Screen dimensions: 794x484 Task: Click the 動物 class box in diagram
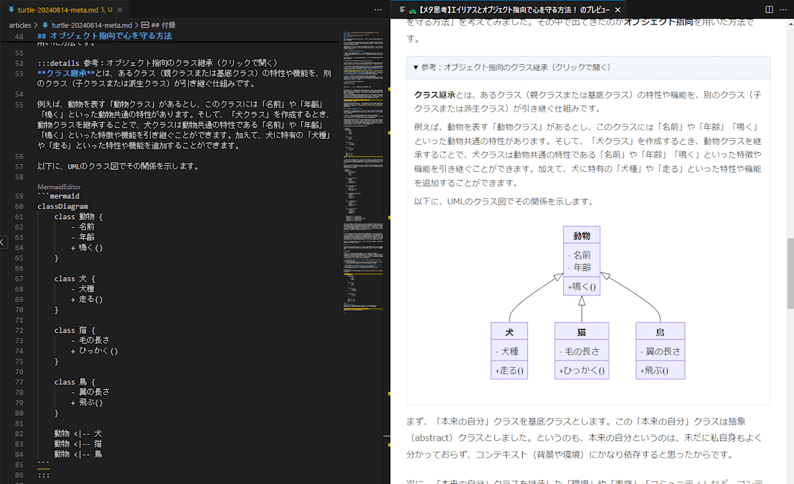(x=582, y=261)
